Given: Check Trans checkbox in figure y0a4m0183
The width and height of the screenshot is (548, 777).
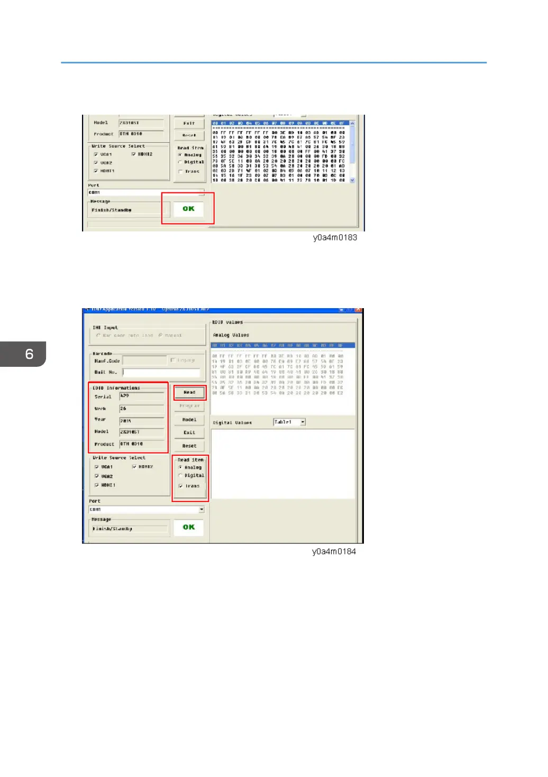Looking at the screenshot, I should (180, 171).
